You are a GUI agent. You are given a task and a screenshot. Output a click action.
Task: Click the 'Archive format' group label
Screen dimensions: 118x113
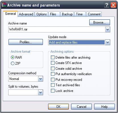[20, 52]
